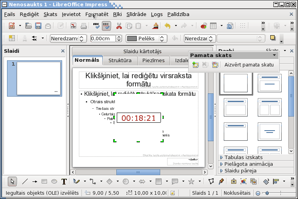This screenshot has height=199, width=298.
Task: Select slide 1 thumbnail in Slaidi panel
Action: click(35, 78)
